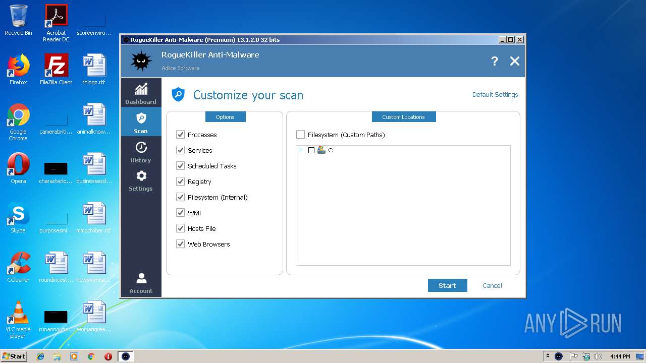This screenshot has width=646, height=363.
Task: Uncheck the Registry option
Action: (180, 181)
